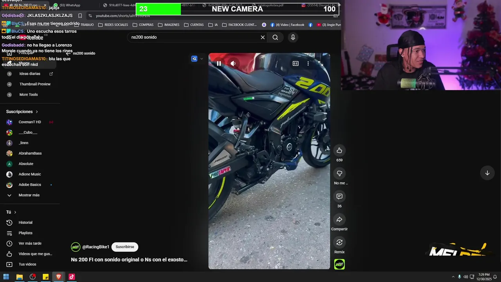Open the ___Cubo___ subscription
Viewport: 501px width, 282px height.
point(30,132)
